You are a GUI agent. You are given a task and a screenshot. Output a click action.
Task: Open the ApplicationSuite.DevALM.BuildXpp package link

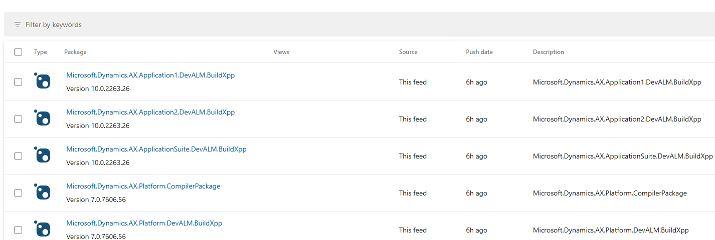(156, 149)
